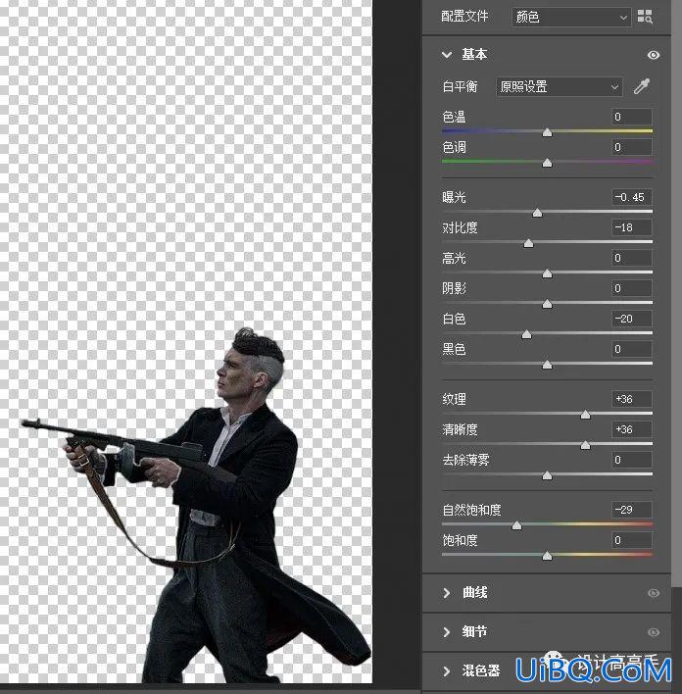Toggle visibility of the 细节 panel
The image size is (682, 694).
[x=654, y=632]
